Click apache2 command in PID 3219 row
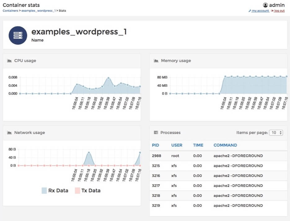290x221 pixels. point(238,206)
